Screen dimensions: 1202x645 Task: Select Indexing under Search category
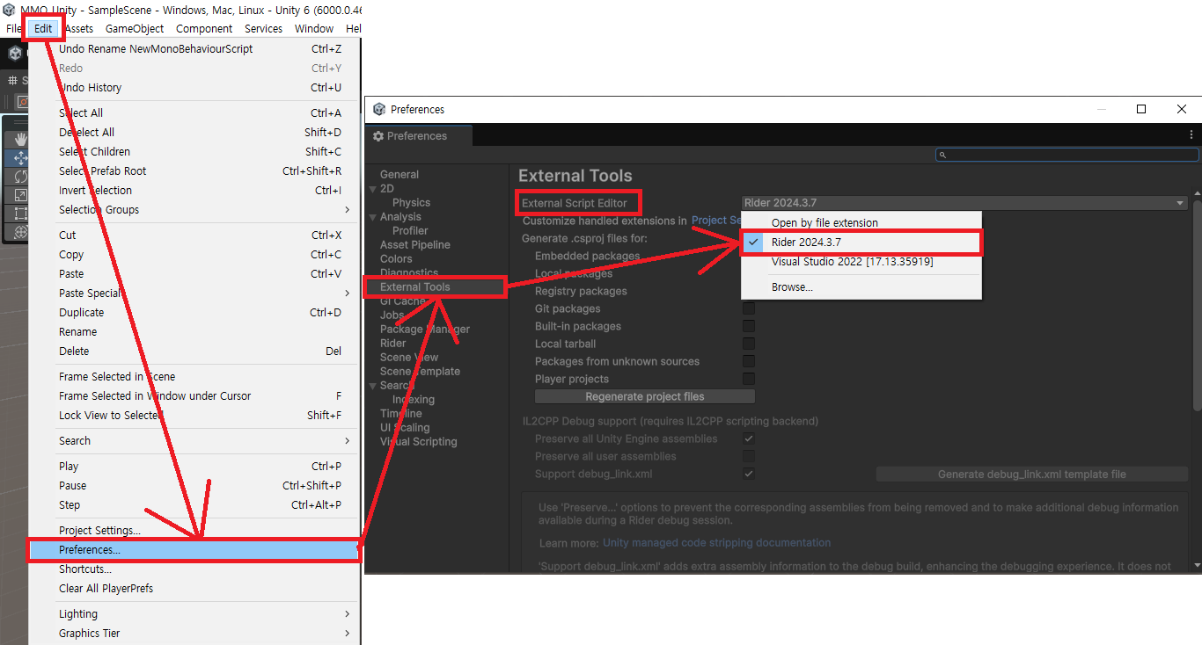[414, 400]
